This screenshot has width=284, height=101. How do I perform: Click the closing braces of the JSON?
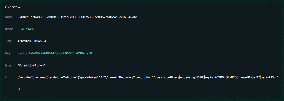[x=19, y=89]
